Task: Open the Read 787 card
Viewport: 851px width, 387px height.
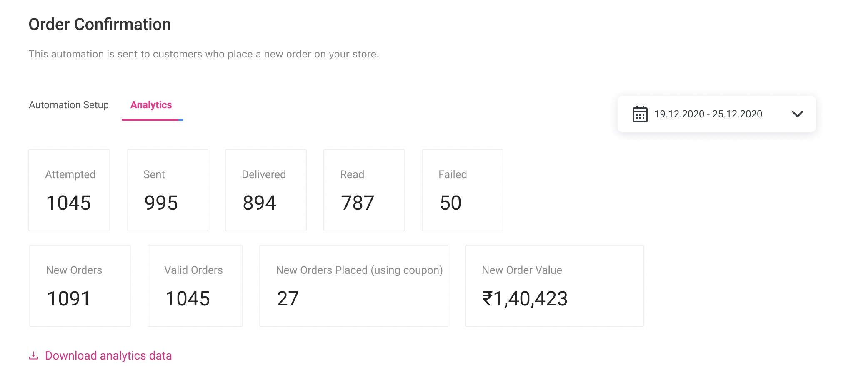Action: pos(364,190)
